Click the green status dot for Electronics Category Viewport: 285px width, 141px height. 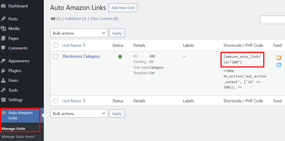point(120,57)
